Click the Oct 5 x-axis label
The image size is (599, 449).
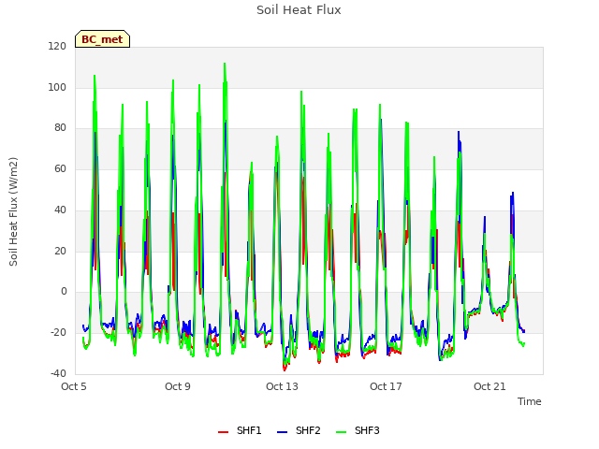coord(74,386)
